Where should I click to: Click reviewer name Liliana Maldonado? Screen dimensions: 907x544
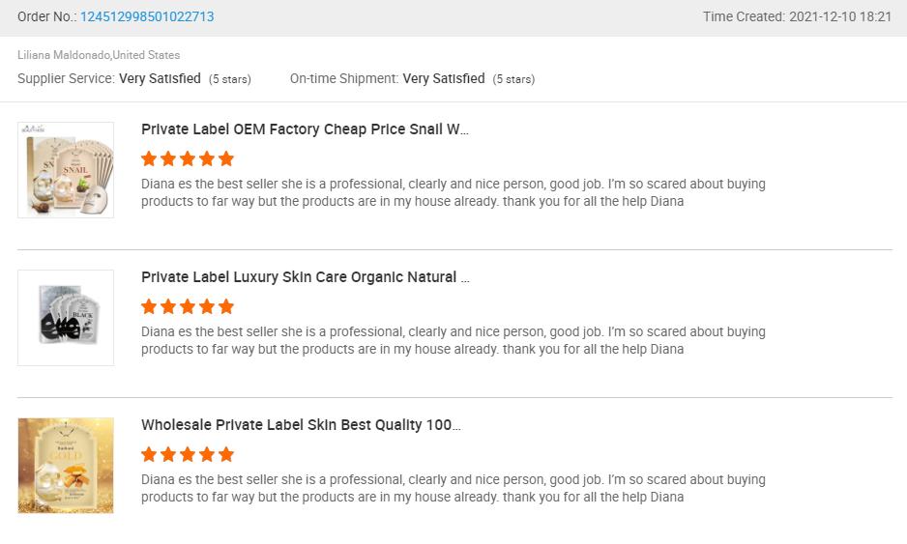pos(63,55)
